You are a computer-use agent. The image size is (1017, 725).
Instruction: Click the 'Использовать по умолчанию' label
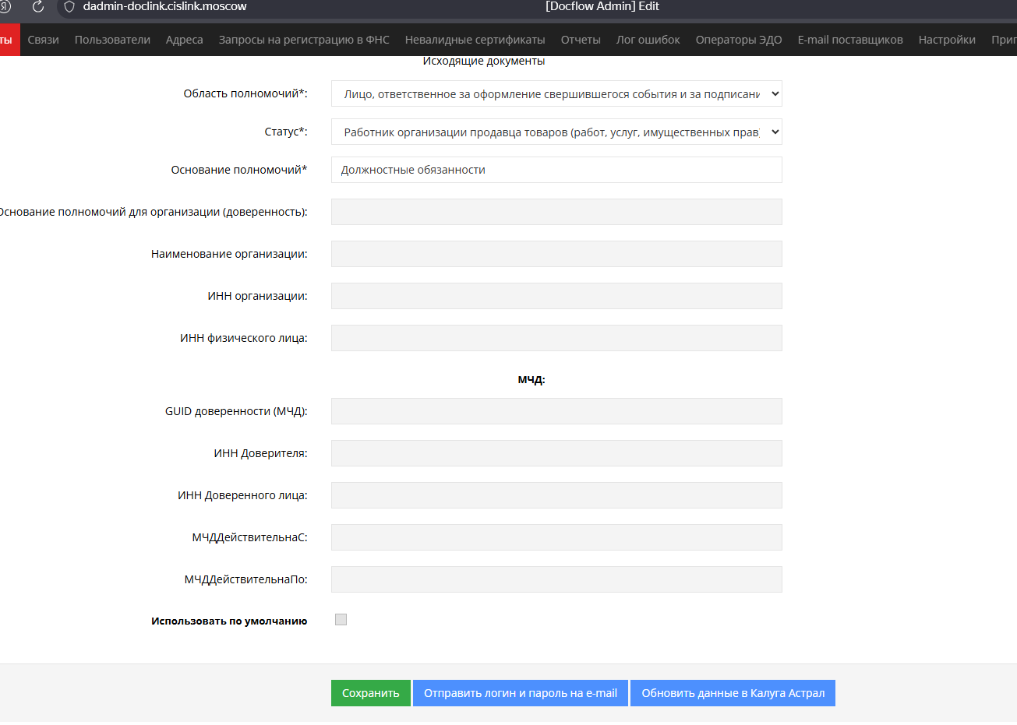tap(229, 621)
